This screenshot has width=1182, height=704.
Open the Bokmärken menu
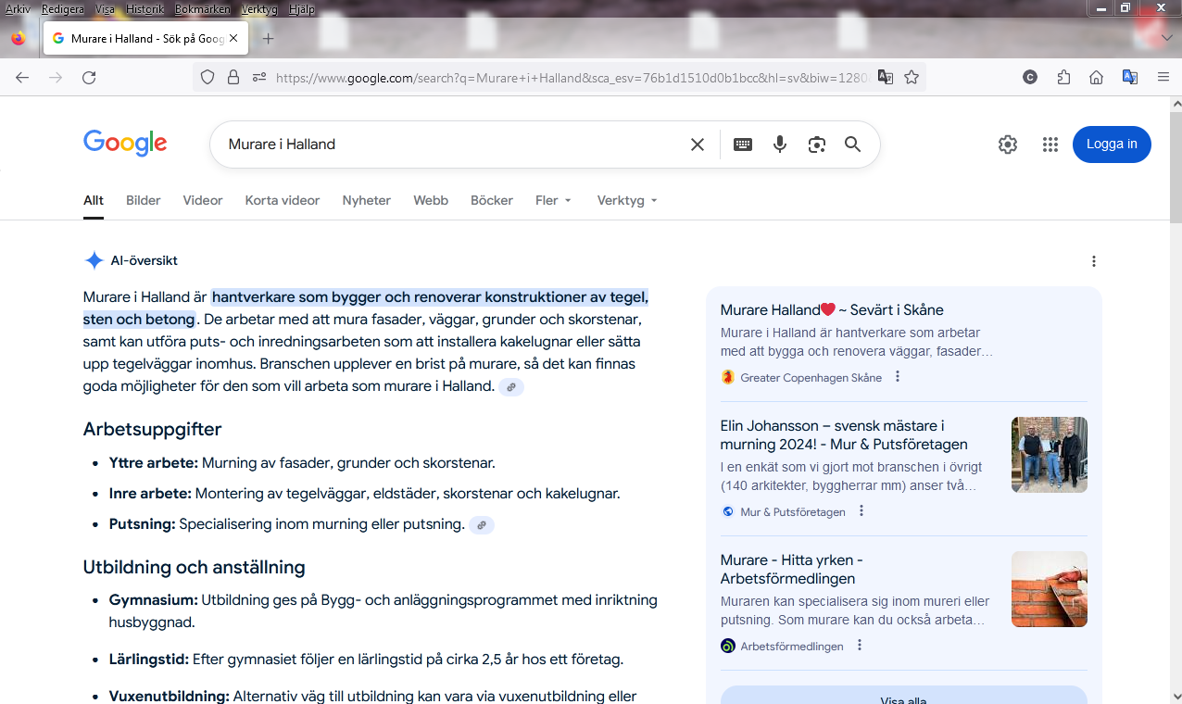click(x=201, y=9)
